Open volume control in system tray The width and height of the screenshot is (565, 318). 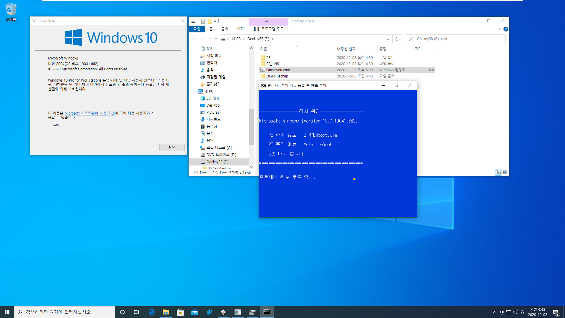[x=516, y=312]
